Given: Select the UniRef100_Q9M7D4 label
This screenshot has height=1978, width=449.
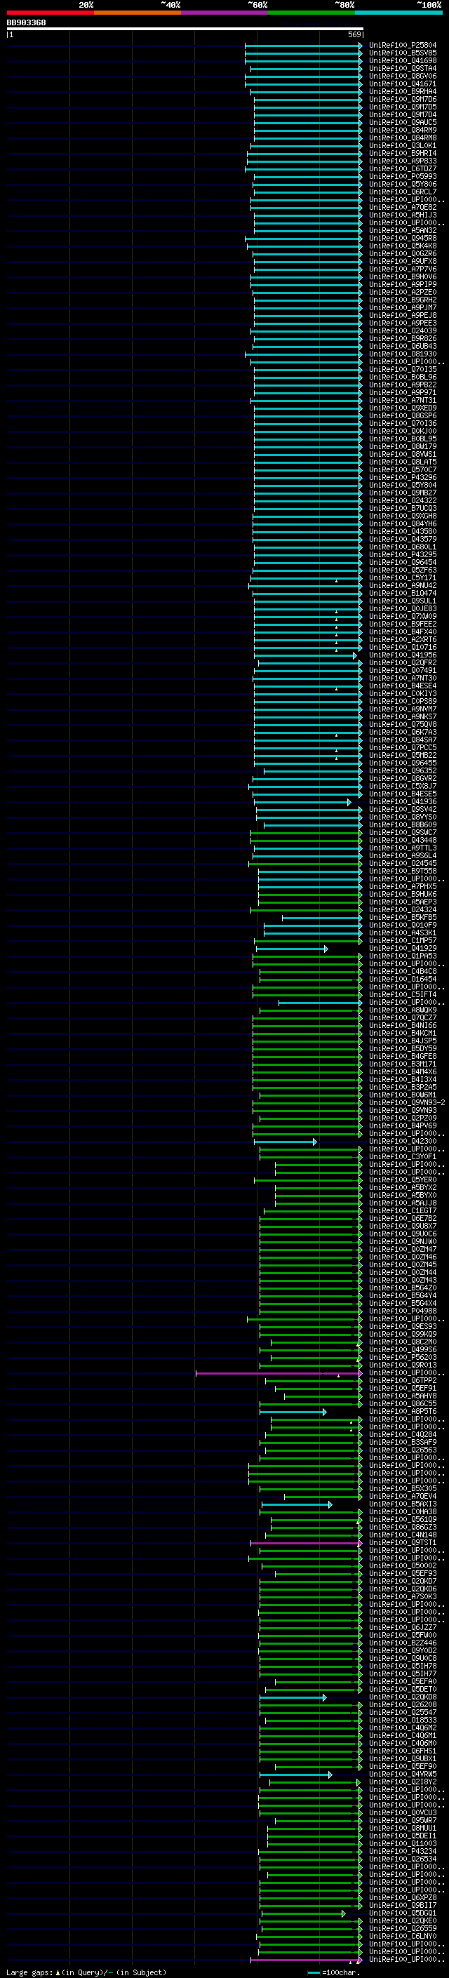Looking at the screenshot, I should 403,114.
